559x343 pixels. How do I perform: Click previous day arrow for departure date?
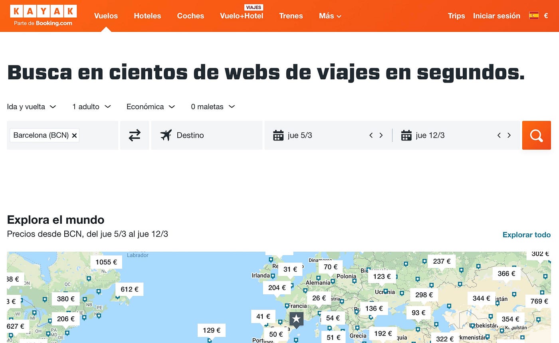(x=371, y=135)
